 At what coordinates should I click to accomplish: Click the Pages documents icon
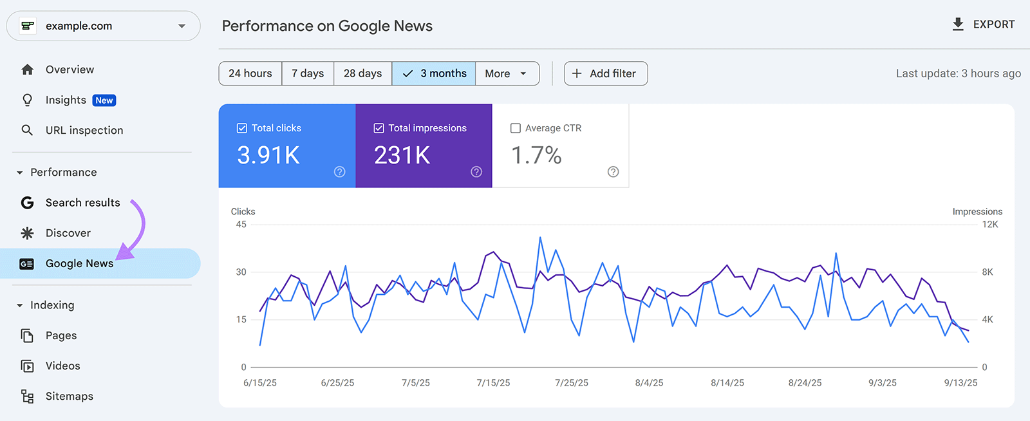[x=27, y=335]
